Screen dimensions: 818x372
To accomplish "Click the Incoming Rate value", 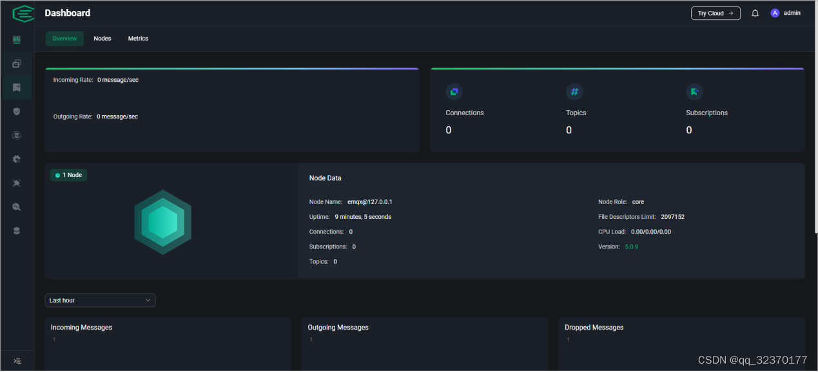I will [x=118, y=80].
